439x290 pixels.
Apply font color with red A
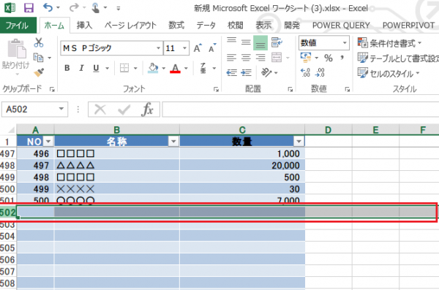(176, 68)
